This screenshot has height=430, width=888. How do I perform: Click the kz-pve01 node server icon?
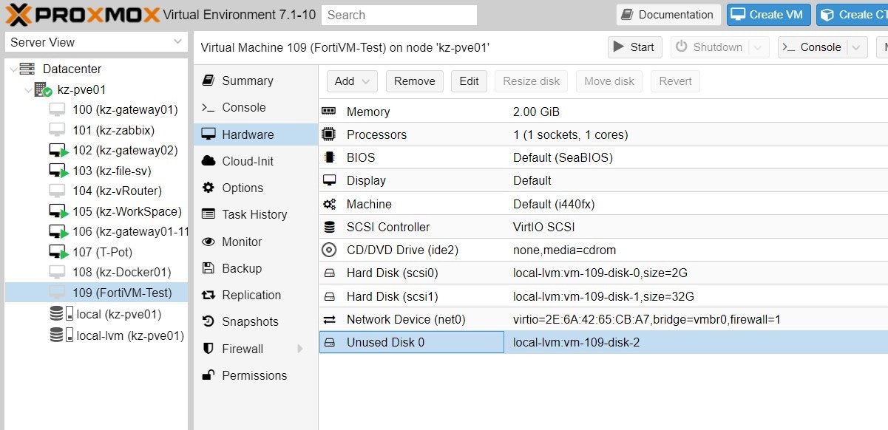[x=43, y=89]
